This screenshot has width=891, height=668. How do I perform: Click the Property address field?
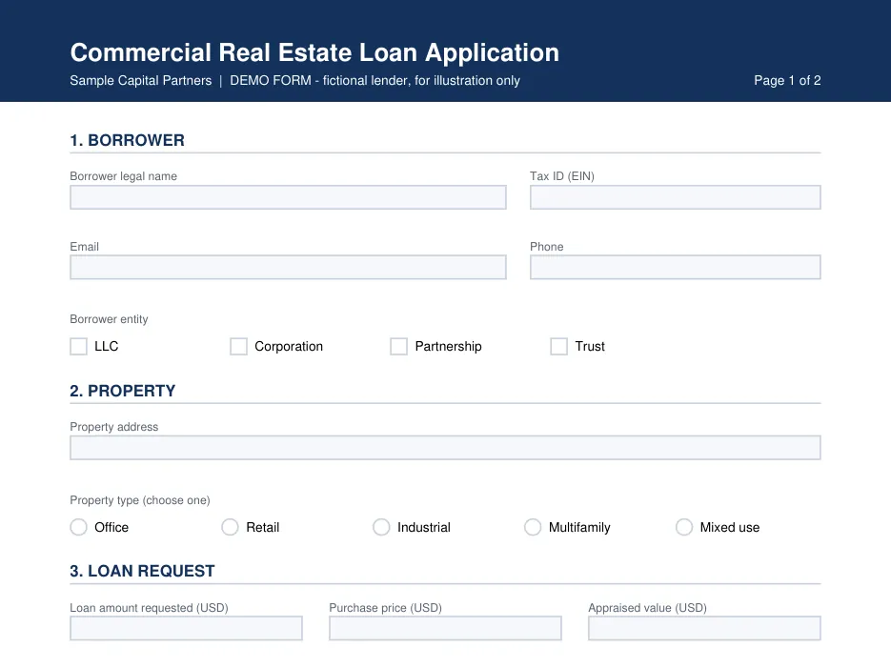coord(445,448)
